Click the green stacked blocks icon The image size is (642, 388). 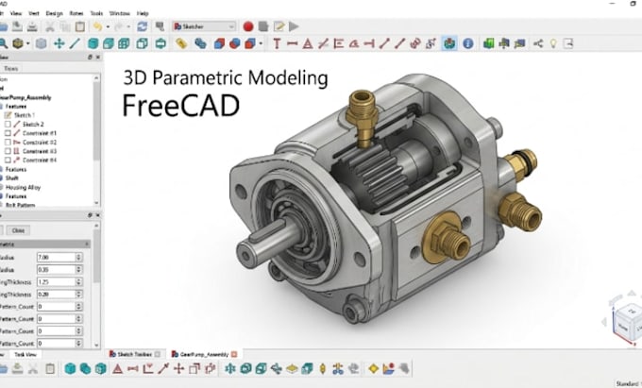[488, 43]
